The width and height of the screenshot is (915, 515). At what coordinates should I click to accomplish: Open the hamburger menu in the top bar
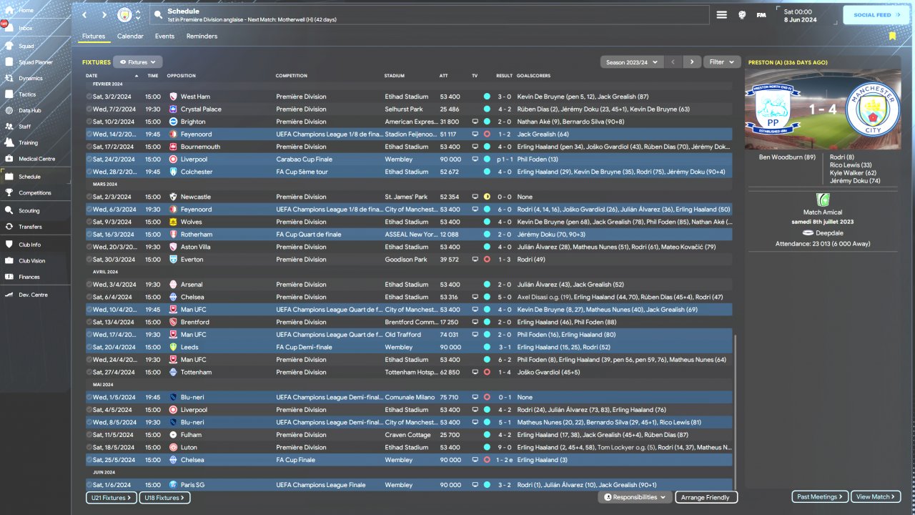click(x=722, y=15)
